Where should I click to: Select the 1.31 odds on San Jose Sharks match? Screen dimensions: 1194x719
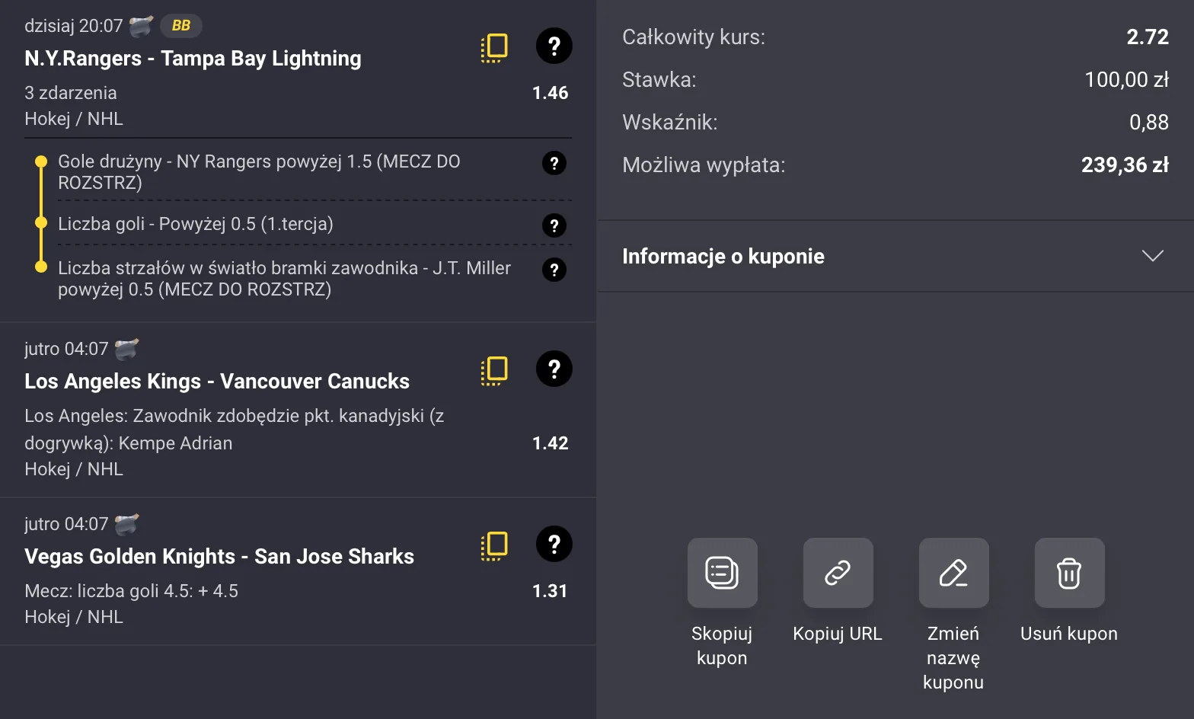pos(548,590)
